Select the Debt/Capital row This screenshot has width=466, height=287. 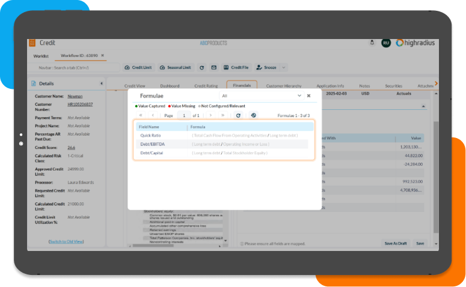[x=222, y=153]
